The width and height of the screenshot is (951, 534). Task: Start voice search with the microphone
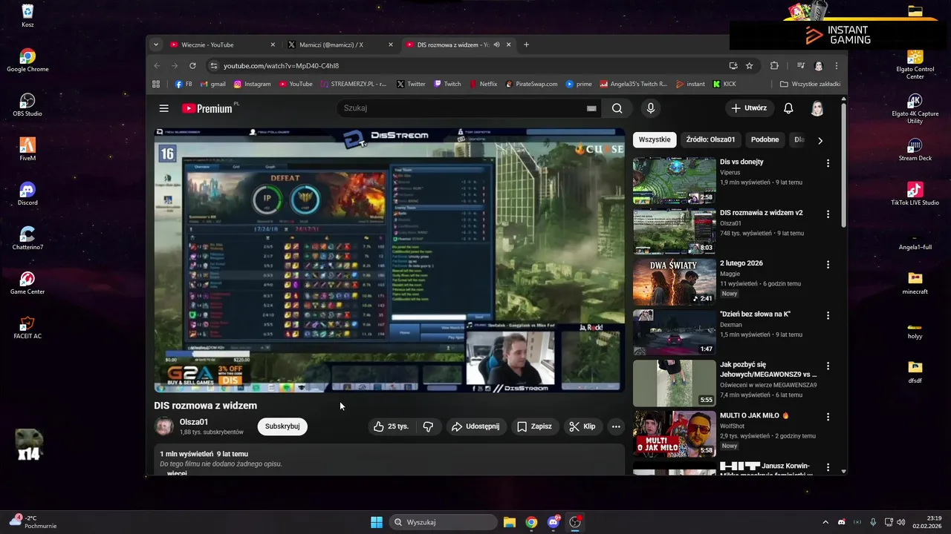[x=651, y=108]
